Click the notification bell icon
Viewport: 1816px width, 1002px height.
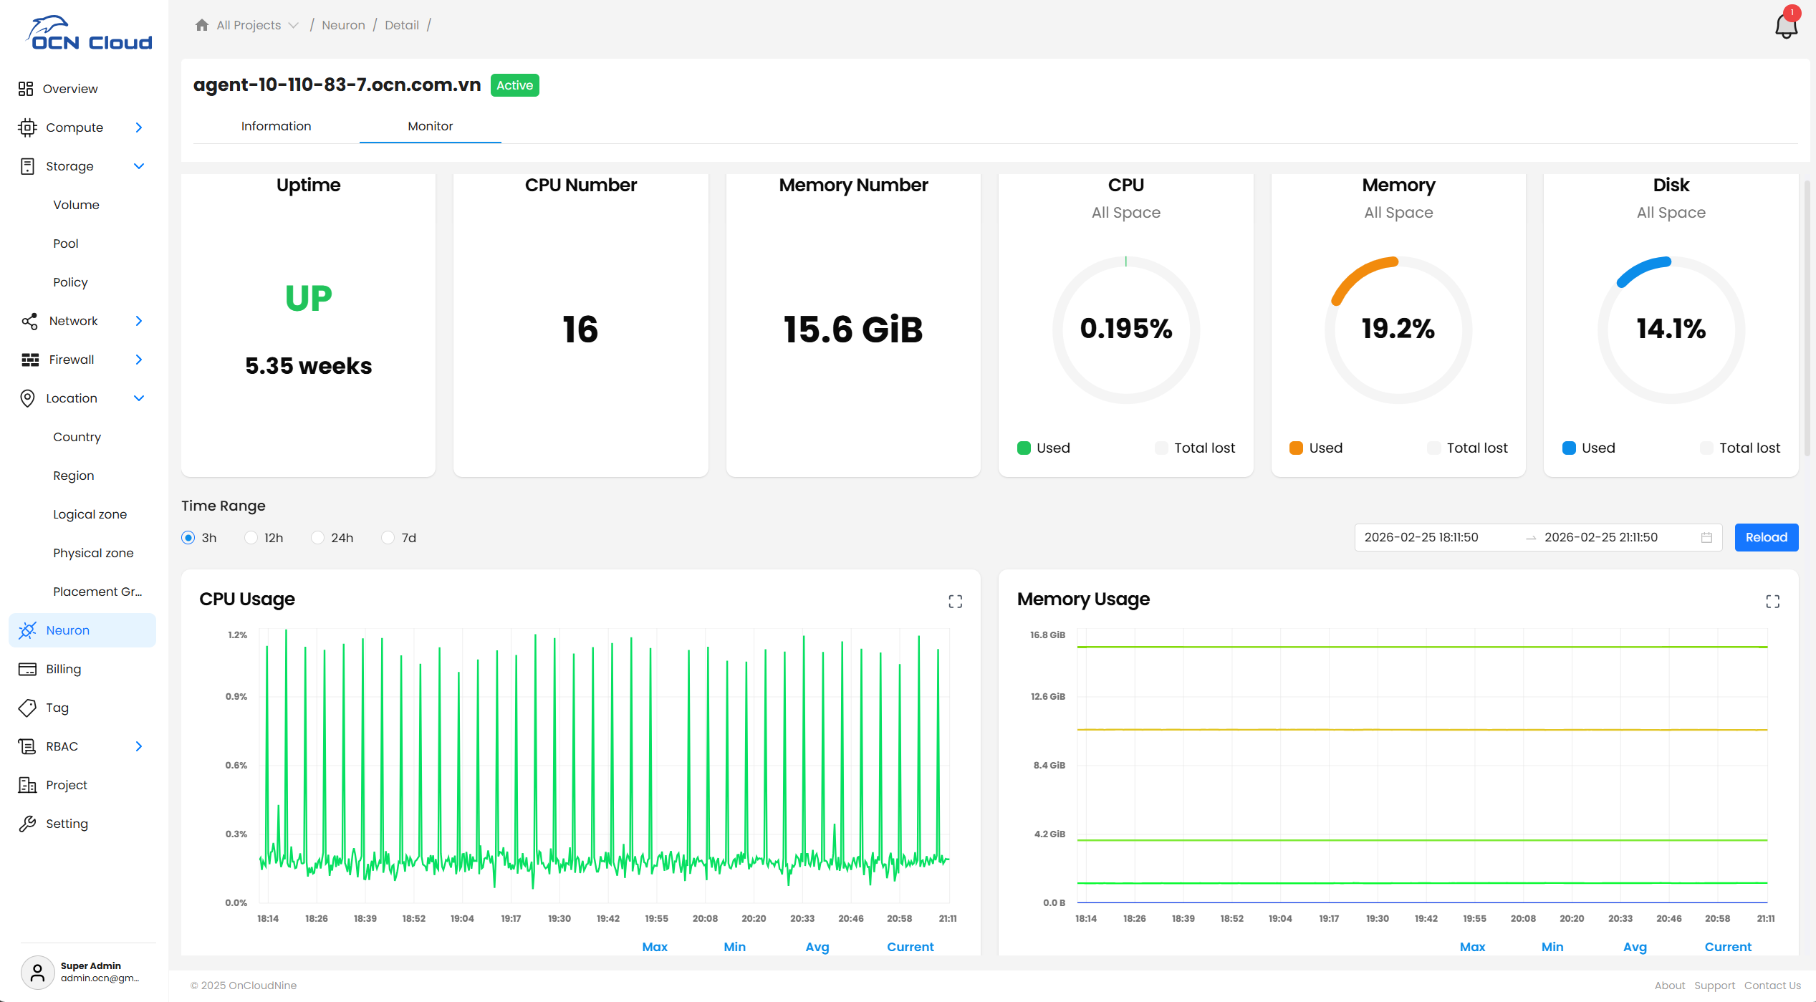(1786, 26)
